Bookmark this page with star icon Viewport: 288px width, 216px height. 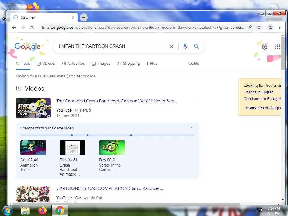(259, 27)
